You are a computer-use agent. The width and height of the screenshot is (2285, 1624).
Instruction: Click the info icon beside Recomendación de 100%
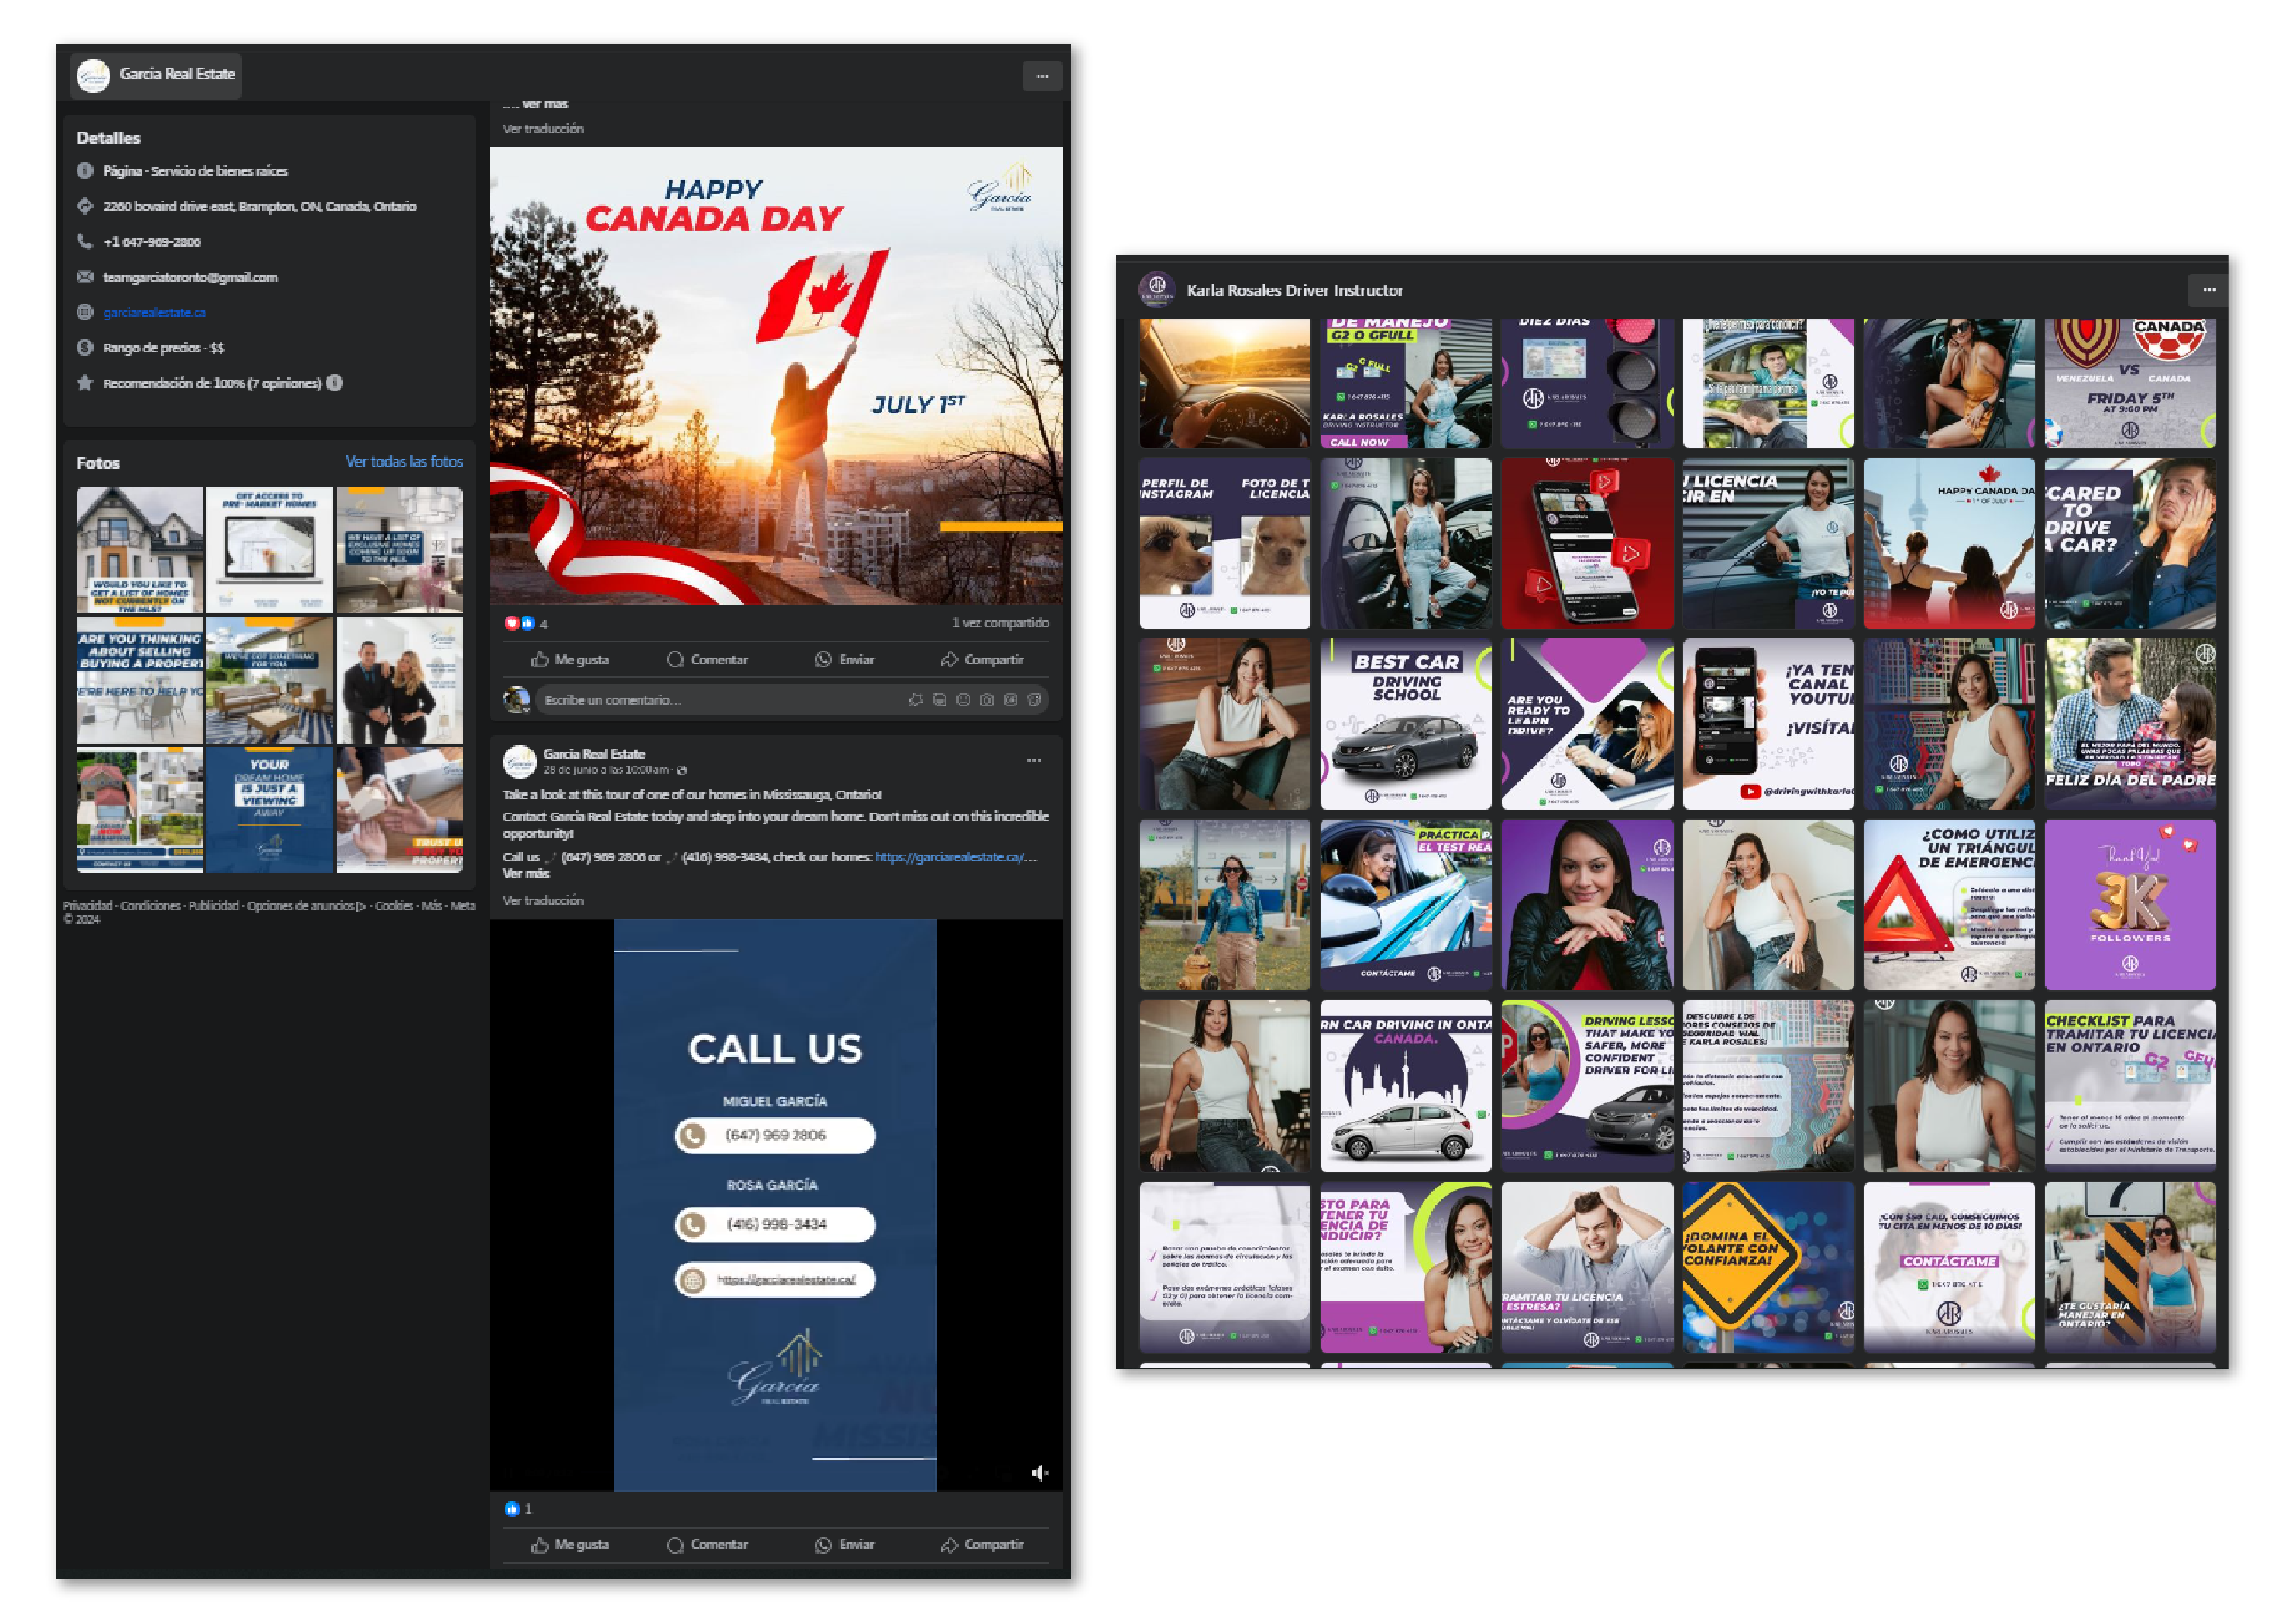[335, 383]
